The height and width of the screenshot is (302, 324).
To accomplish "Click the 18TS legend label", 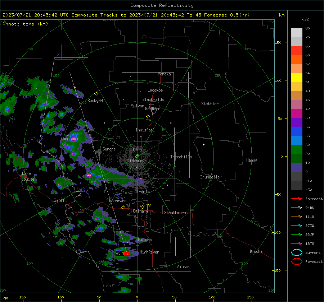I will 310,244.
